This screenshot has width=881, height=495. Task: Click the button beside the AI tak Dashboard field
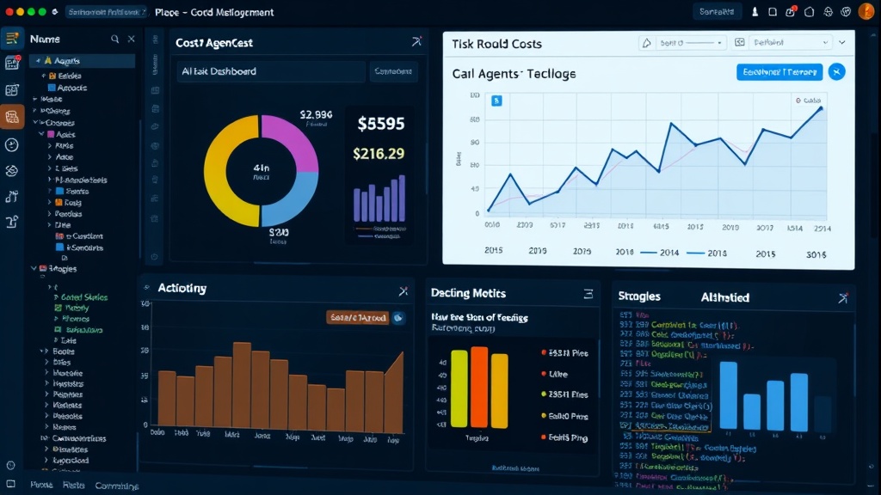392,71
